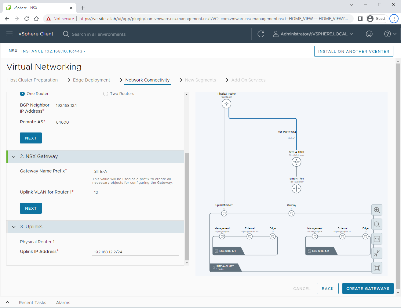Expand the bottom Recent Tasks panel

(7, 303)
